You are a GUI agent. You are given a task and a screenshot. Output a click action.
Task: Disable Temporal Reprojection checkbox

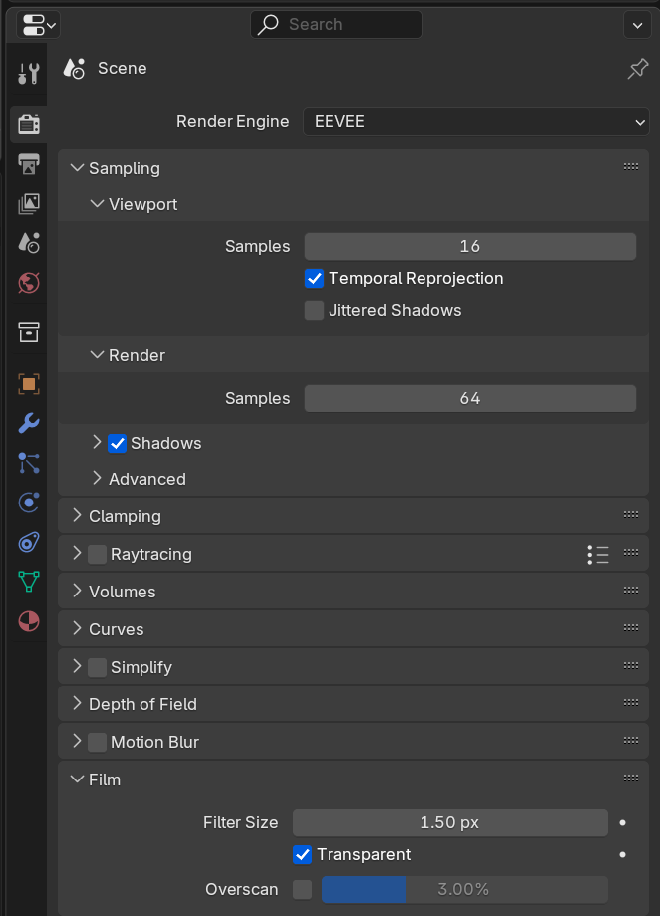click(x=314, y=279)
